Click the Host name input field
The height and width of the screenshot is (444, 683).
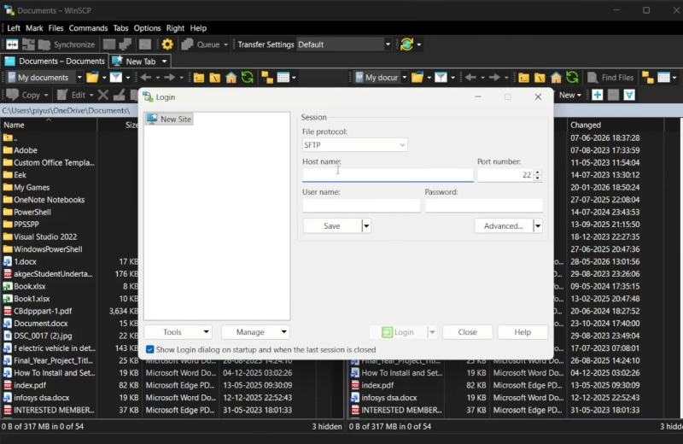pyautogui.click(x=388, y=175)
